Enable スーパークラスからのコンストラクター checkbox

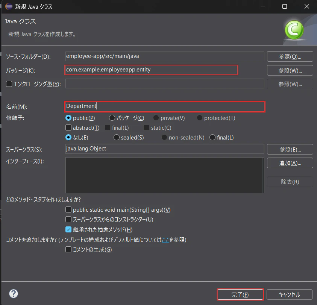(68, 219)
